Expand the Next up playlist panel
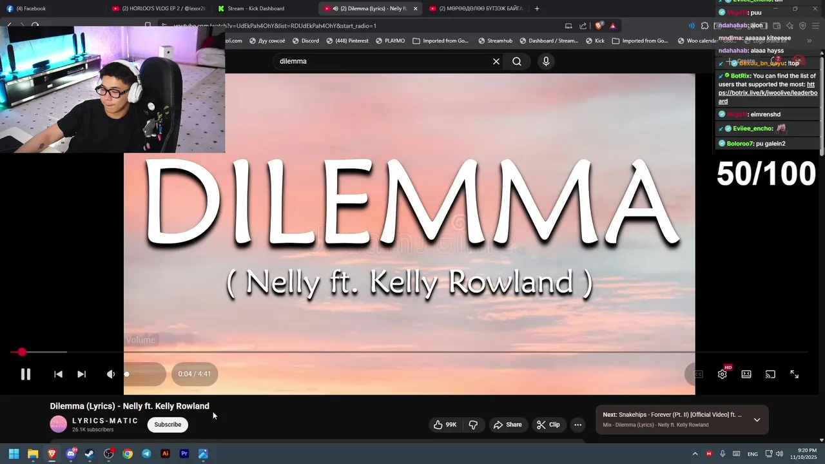825x464 pixels. coord(757,420)
